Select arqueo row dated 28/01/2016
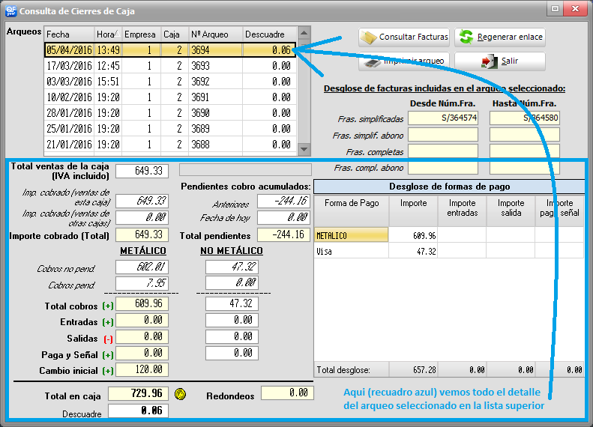This screenshot has height=427, width=593. [x=170, y=113]
